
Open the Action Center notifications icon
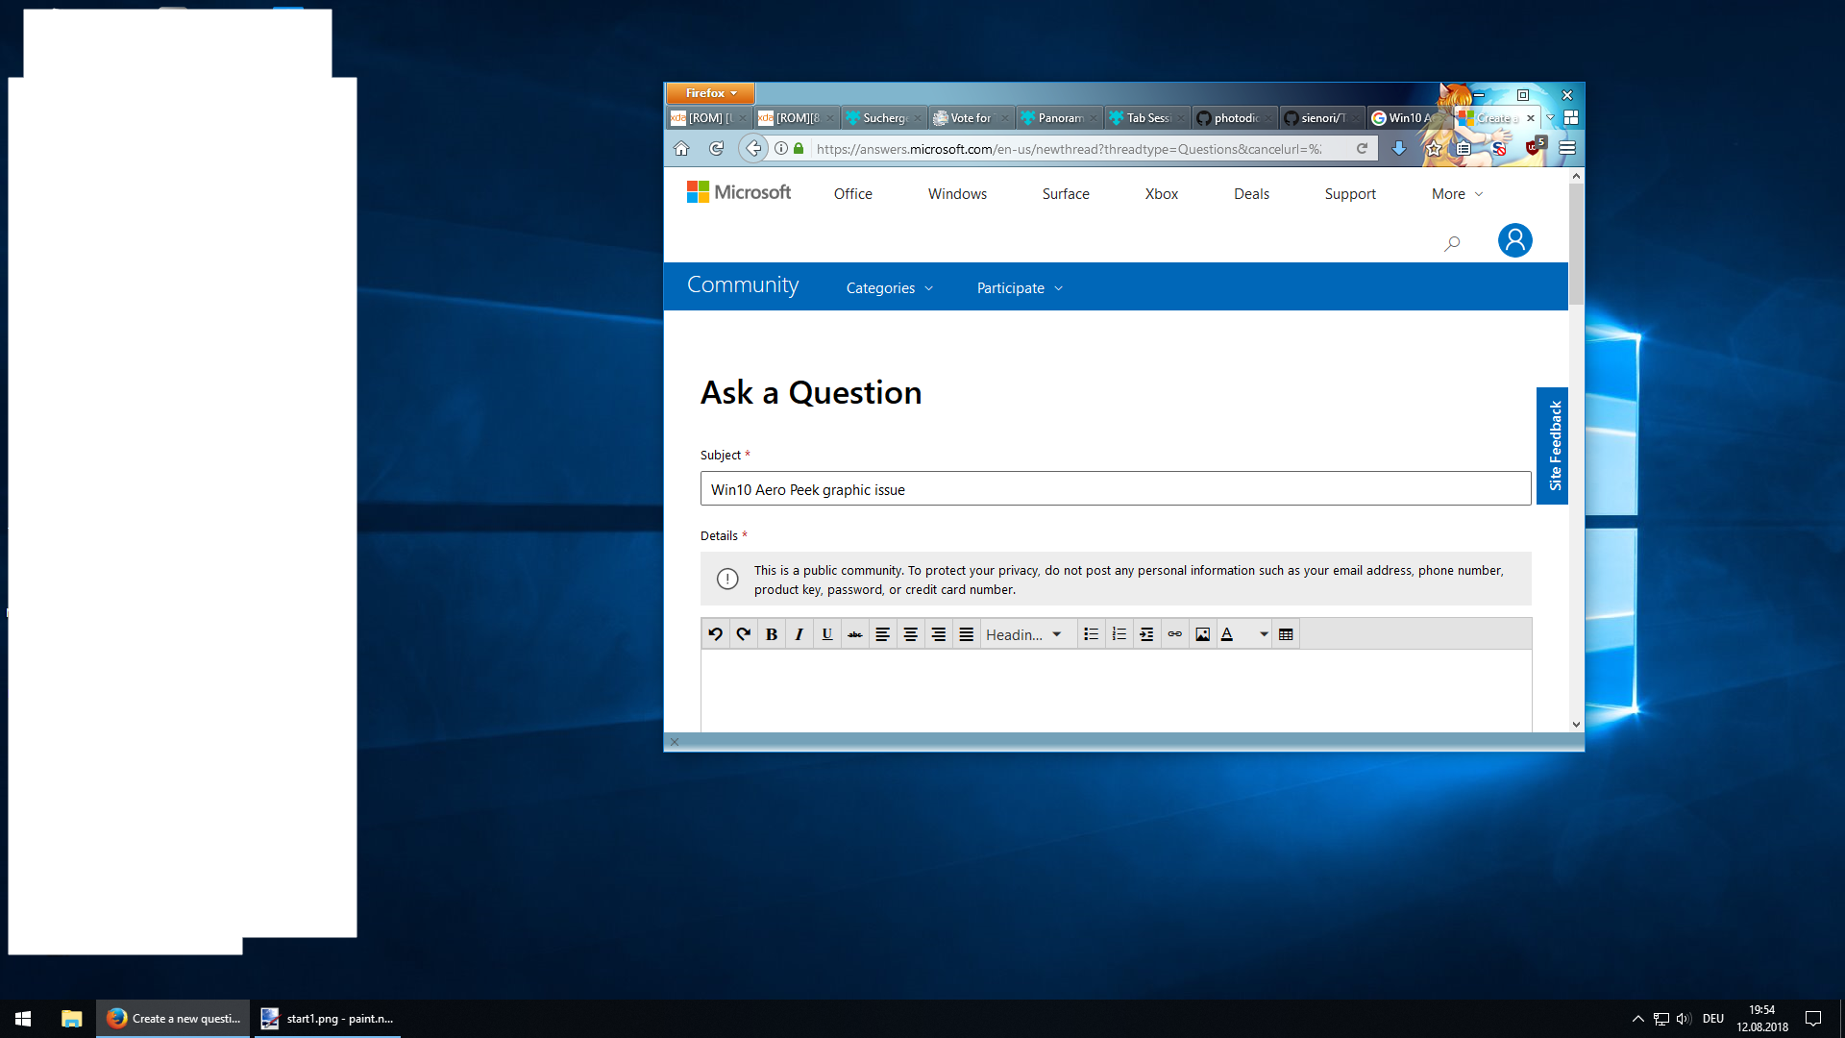pyautogui.click(x=1813, y=1019)
